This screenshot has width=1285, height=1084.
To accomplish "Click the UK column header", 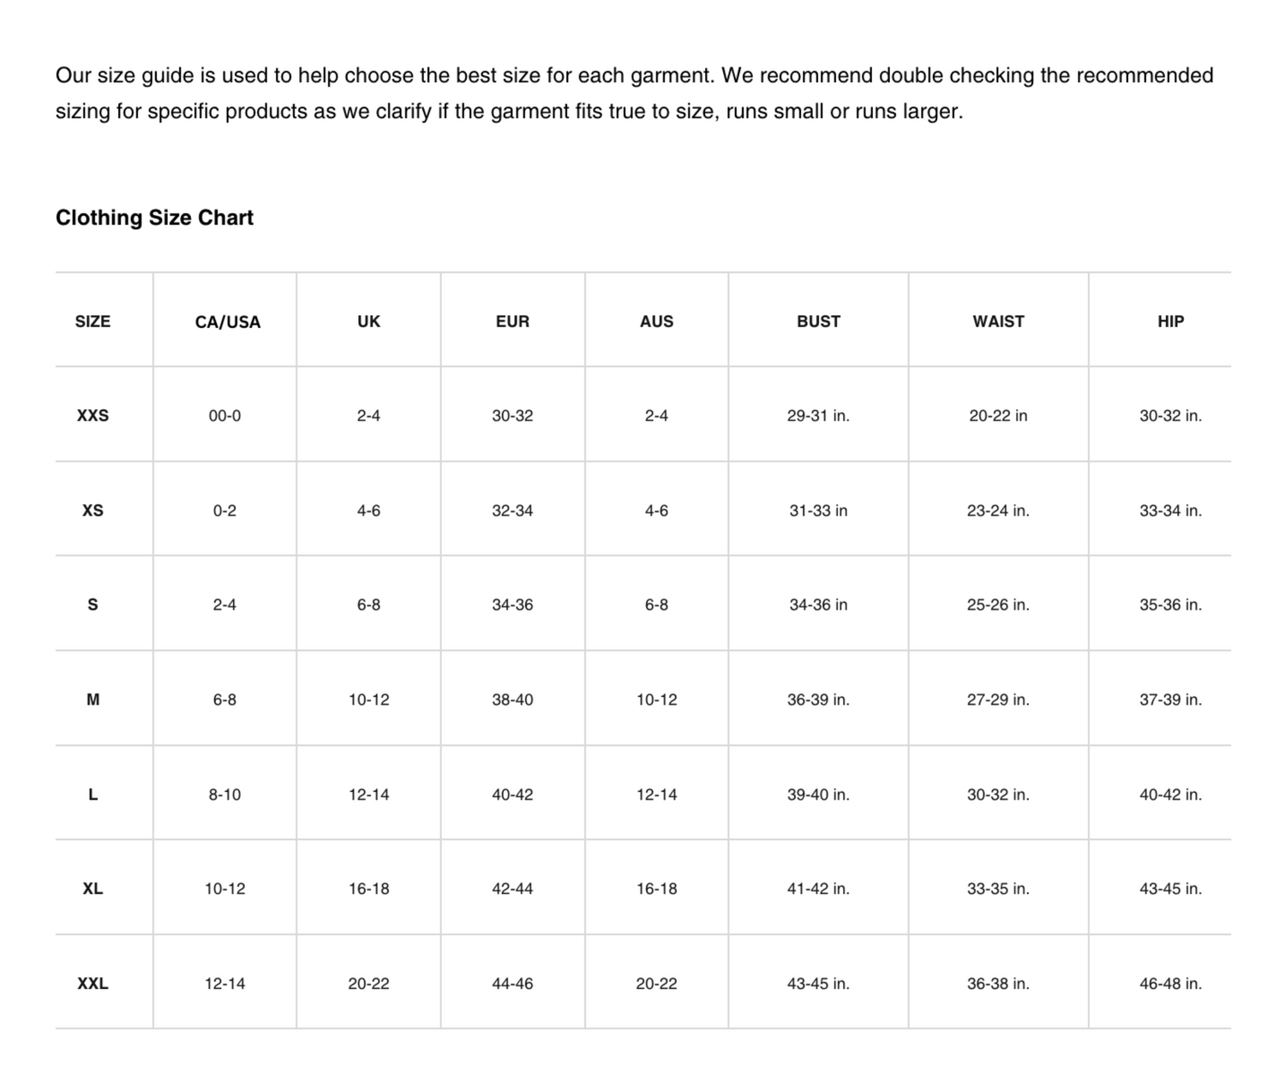I will (x=368, y=321).
